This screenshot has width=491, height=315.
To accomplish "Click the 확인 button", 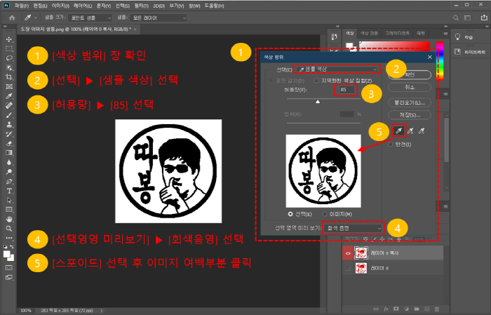I will tap(410, 75).
